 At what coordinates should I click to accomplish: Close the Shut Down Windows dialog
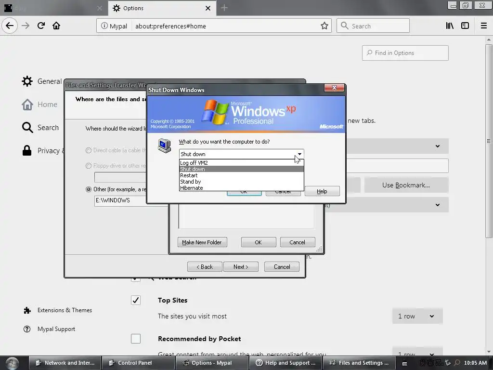coord(334,88)
